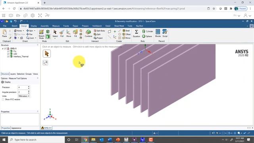The height and width of the screenshot is (143, 254).
Task: Click the Shell tool
Action: pyautogui.click(x=126, y=31)
